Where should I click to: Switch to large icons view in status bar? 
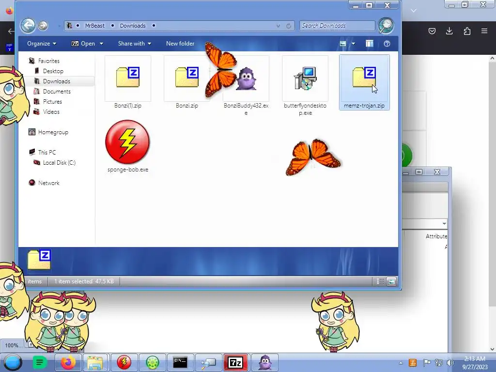(391, 281)
